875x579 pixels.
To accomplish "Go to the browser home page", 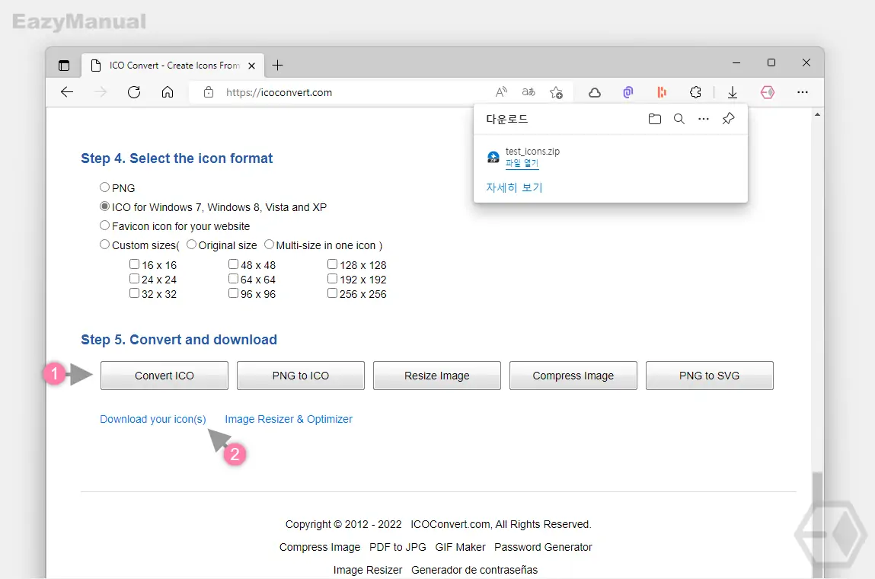I will coord(168,92).
